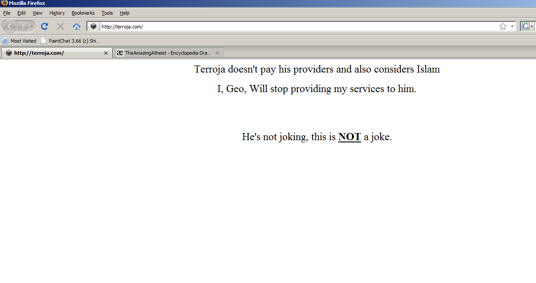Open the Tools menu
536x283 pixels.
(x=107, y=13)
